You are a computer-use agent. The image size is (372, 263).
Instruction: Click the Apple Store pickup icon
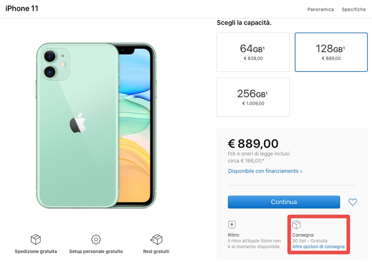(232, 225)
